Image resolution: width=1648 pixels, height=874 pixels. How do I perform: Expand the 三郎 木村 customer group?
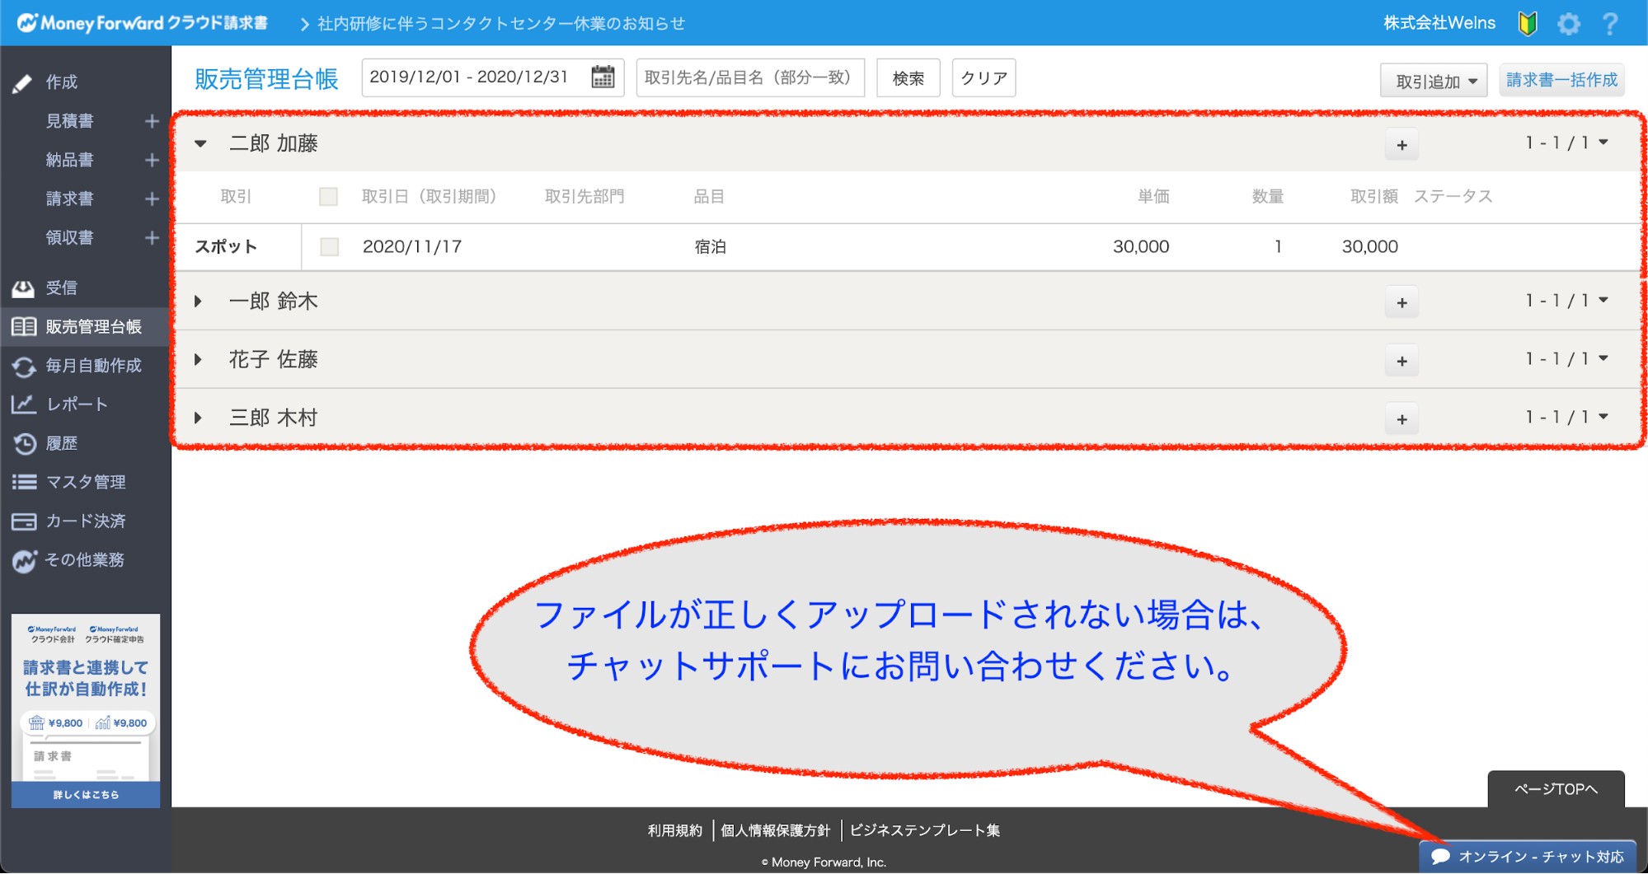coord(199,418)
